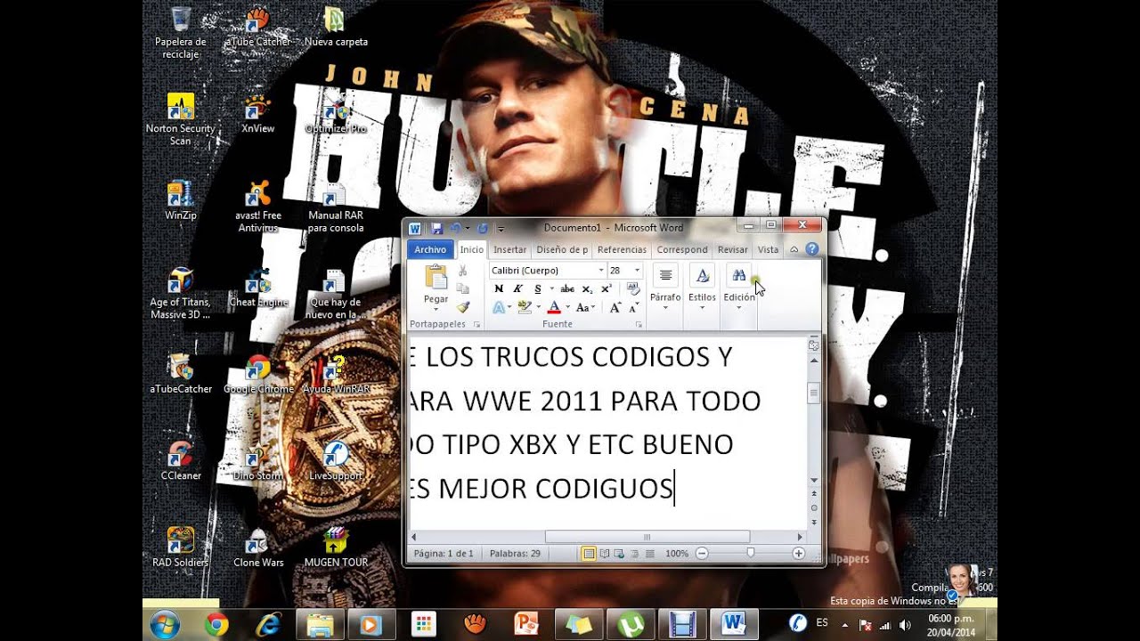1140x641 pixels.
Task: Click the zoom in plus button
Action: 798,554
